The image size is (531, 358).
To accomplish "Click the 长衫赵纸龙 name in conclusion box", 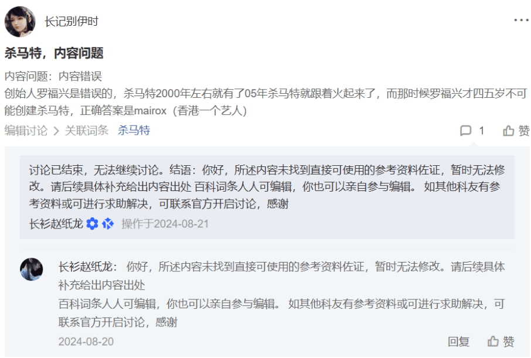I will [x=56, y=224].
